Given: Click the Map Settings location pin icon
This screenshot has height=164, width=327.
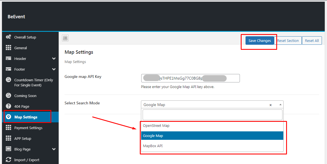Looking at the screenshot, I should pyautogui.click(x=8, y=117).
